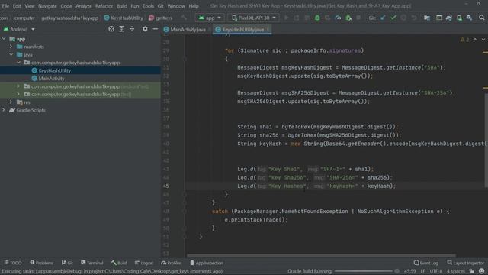Click the UTF-8 encoding status entry
This screenshot has width=488, height=275.
435,271
